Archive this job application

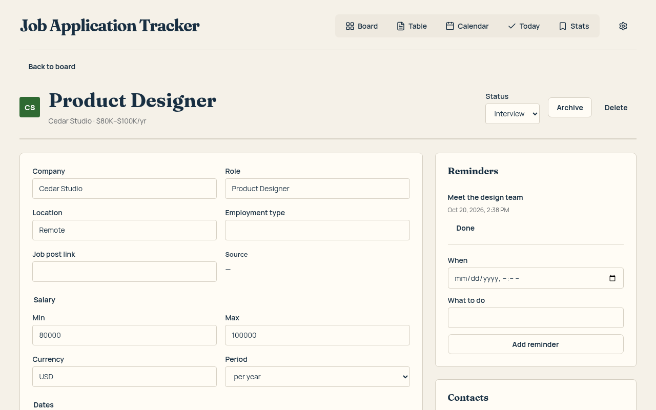point(570,108)
